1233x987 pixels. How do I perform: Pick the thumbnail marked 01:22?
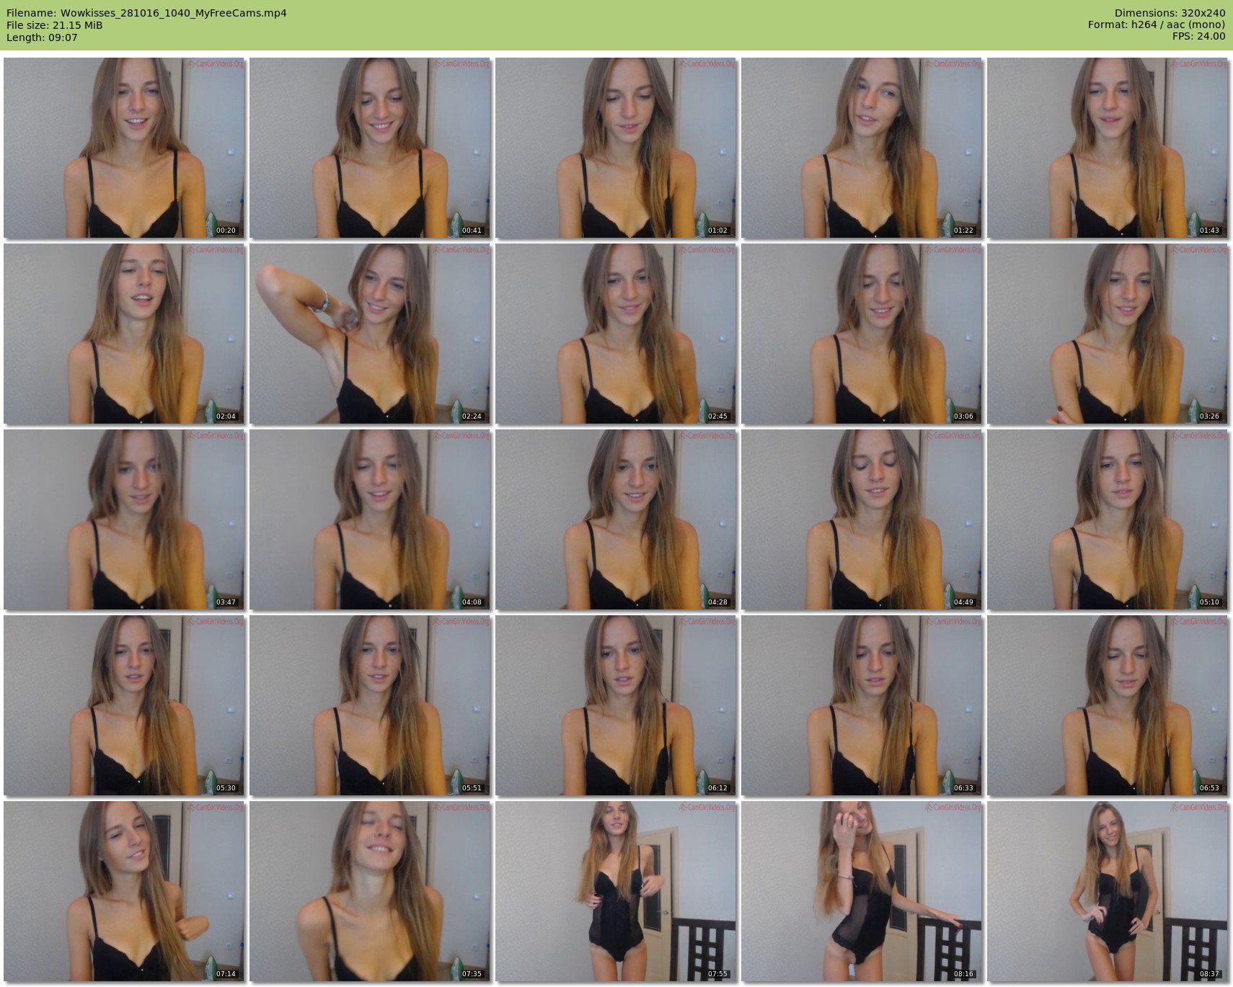pos(862,148)
